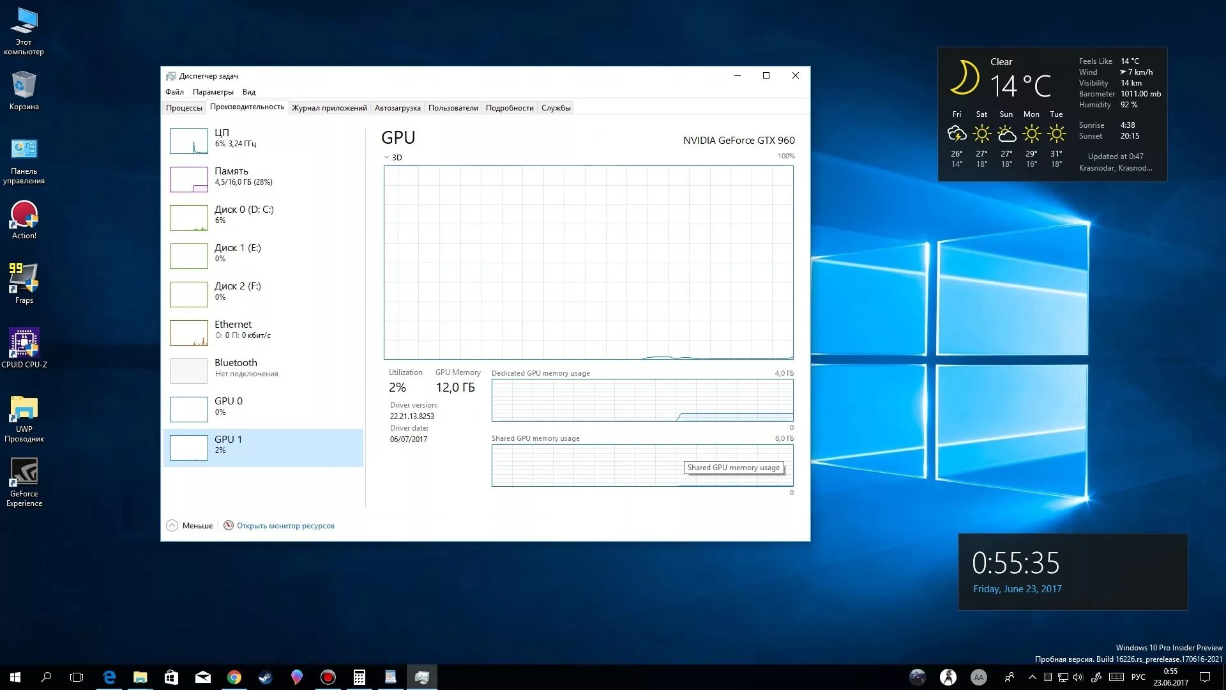The image size is (1226, 690).
Task: Open the Автозагрузка tab
Action: pyautogui.click(x=397, y=108)
